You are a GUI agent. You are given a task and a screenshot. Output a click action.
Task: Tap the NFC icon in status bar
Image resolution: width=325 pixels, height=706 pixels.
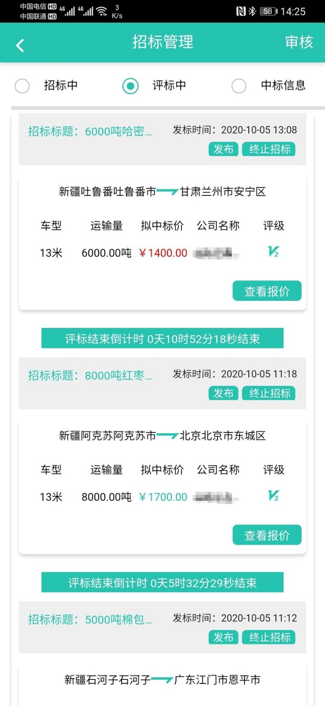tap(240, 11)
